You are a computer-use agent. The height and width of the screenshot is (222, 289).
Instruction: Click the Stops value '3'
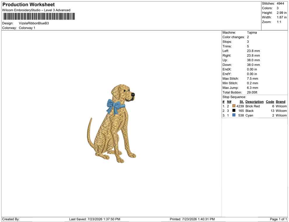coord(248,42)
